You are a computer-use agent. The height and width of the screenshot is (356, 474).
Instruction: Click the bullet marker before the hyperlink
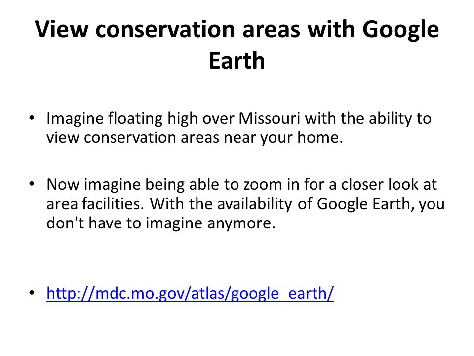click(x=32, y=293)
